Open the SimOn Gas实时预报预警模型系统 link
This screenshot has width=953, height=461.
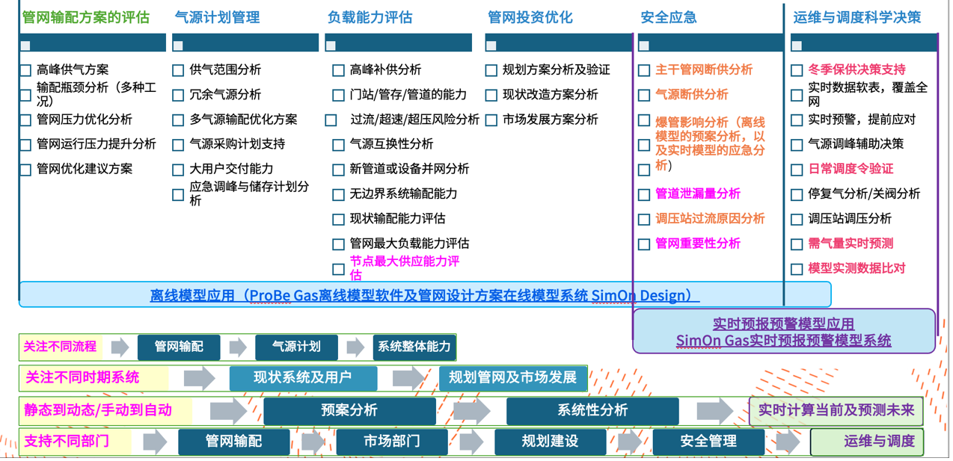click(783, 341)
